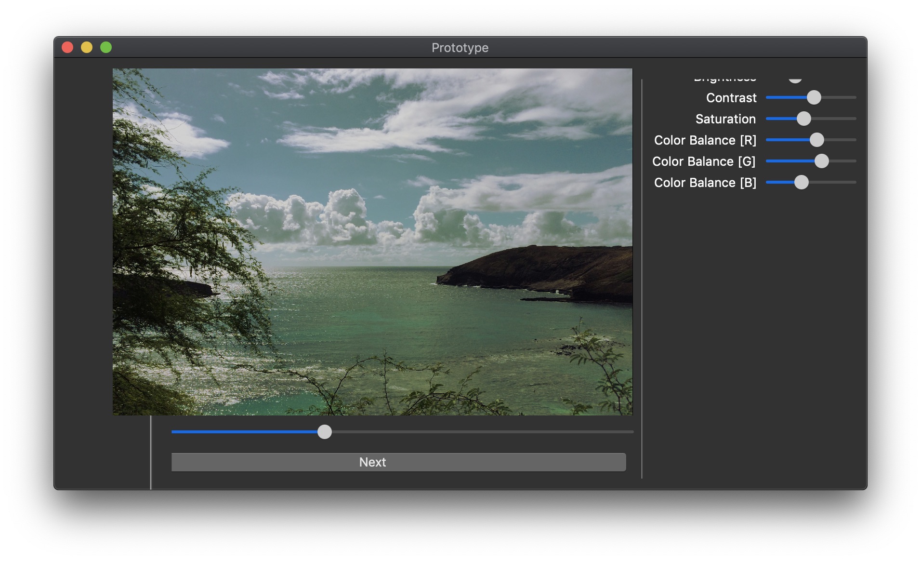Viewport: 921px width, 561px height.
Task: Click the Contrast slider handle
Action: coord(814,97)
